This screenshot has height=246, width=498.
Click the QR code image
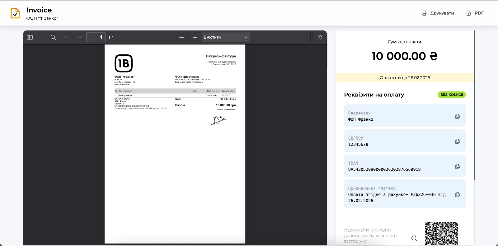tap(442, 234)
